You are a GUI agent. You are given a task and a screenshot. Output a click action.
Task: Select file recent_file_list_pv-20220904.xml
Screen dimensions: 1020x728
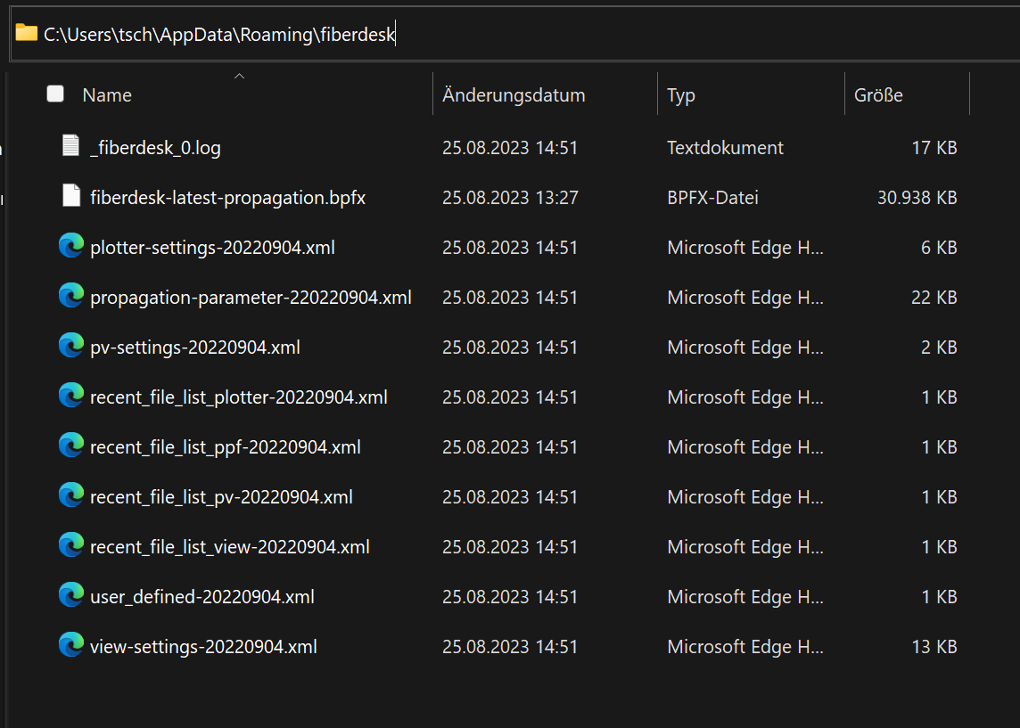pyautogui.click(x=221, y=497)
